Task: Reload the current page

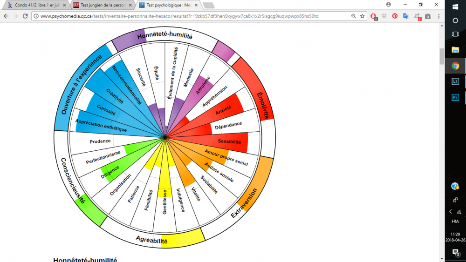Action: [26, 16]
